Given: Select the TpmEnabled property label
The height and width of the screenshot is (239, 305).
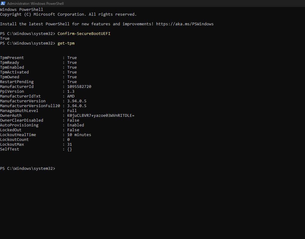Looking at the screenshot, I should coord(12,67).
